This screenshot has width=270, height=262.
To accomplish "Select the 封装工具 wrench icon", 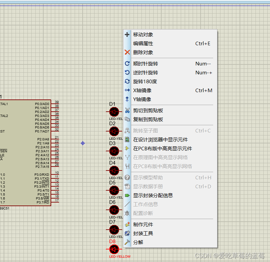I will pyautogui.click(x=127, y=233).
